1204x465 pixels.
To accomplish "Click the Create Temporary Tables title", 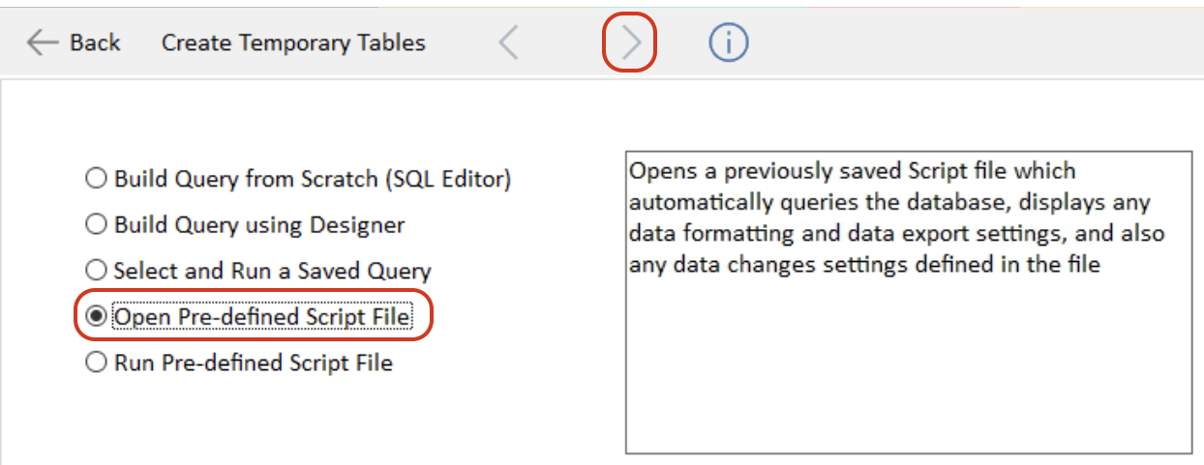I will point(293,43).
